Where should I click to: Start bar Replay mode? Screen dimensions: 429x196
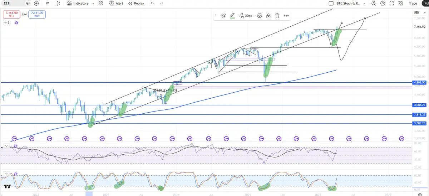(x=136, y=3)
